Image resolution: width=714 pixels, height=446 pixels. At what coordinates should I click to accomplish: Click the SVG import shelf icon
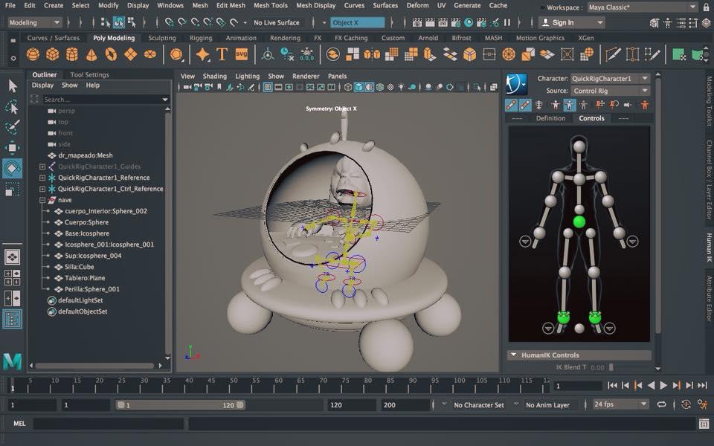(x=241, y=54)
